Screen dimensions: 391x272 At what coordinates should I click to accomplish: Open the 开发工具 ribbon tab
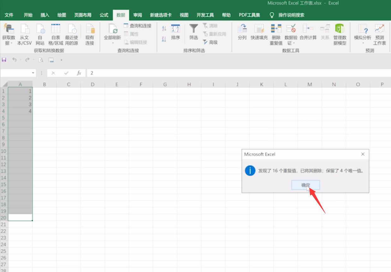205,15
